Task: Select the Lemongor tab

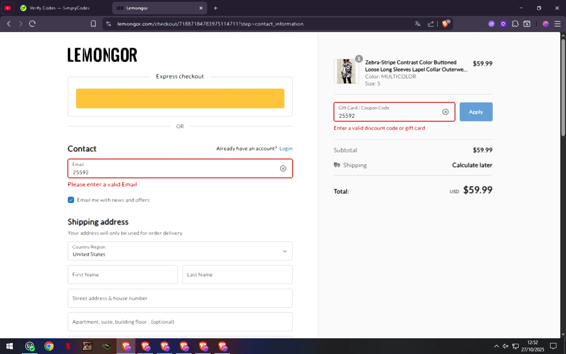Action: click(160, 8)
